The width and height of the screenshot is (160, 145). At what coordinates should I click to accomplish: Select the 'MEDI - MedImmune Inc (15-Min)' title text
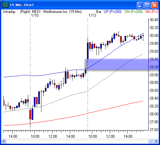(x=57, y=12)
